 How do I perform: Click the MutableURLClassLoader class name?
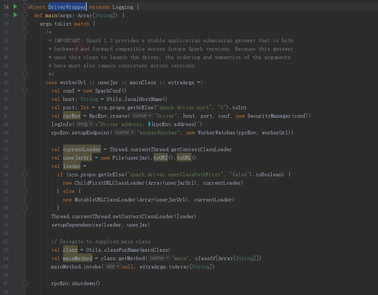click(105, 200)
